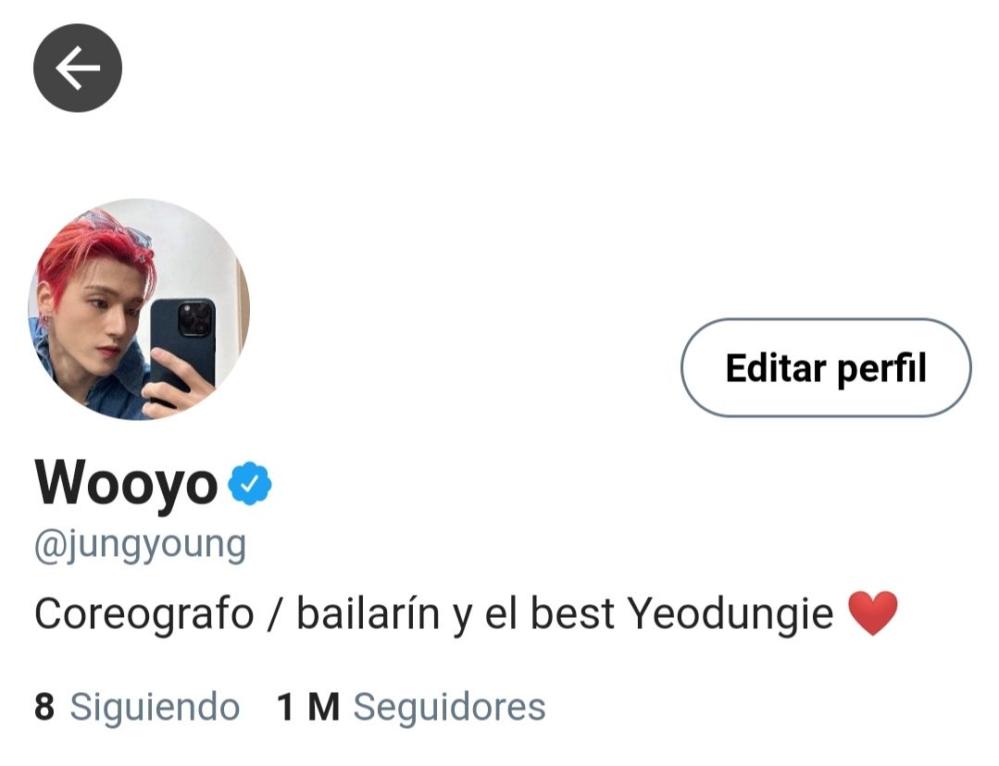Open the circular profile picture
This screenshot has width=999, height=766.
point(139,310)
